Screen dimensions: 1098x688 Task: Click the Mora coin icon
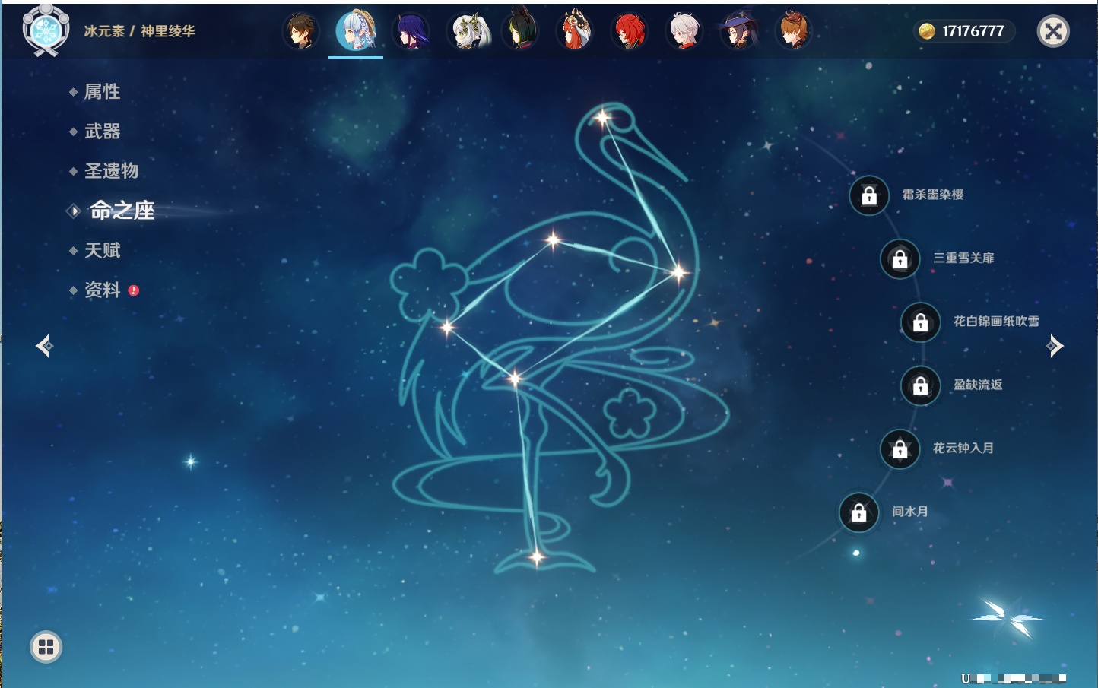[x=926, y=31]
